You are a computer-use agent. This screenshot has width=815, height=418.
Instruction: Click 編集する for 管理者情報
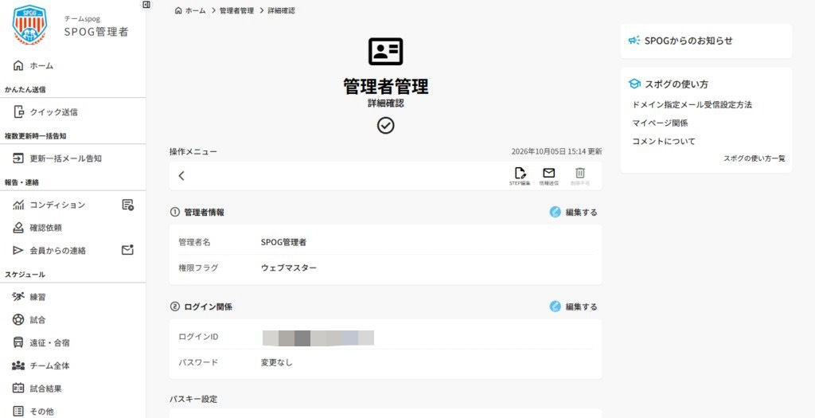click(x=573, y=212)
